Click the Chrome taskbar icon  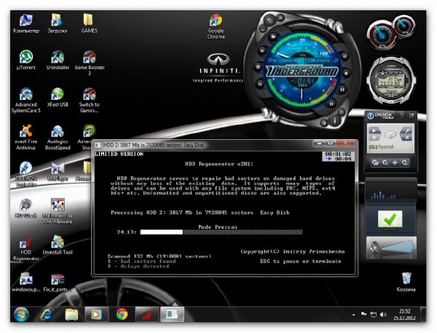tap(122, 314)
